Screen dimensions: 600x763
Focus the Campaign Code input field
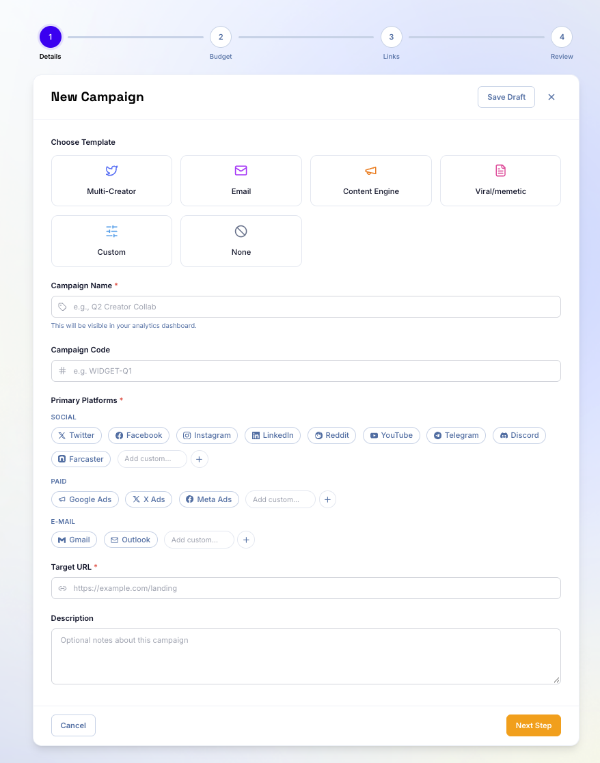305,371
